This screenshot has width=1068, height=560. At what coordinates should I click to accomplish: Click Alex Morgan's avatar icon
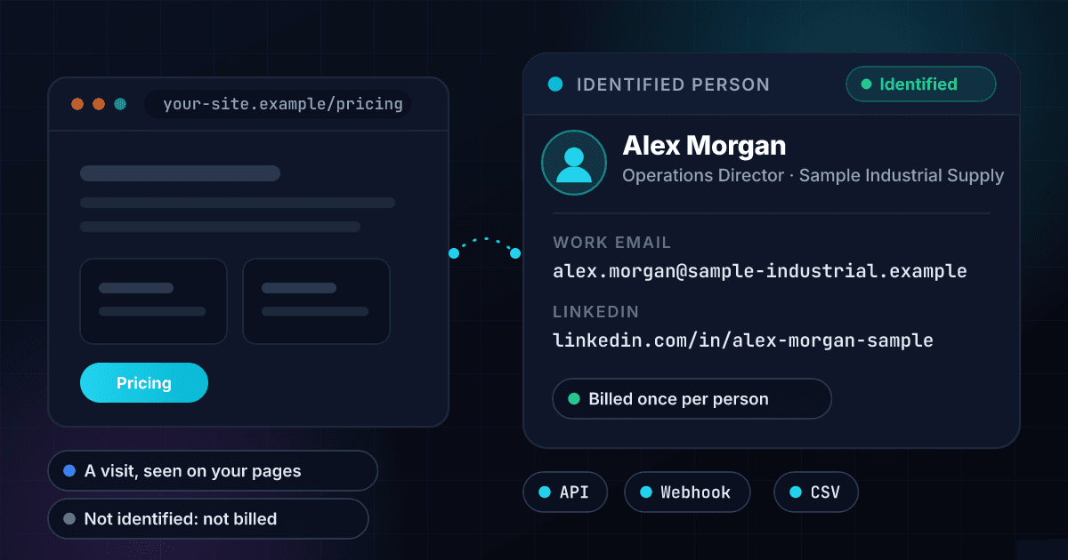pyautogui.click(x=574, y=163)
